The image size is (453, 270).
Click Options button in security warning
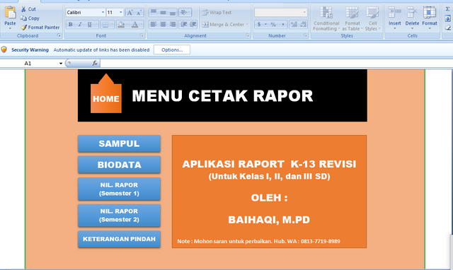click(172, 49)
